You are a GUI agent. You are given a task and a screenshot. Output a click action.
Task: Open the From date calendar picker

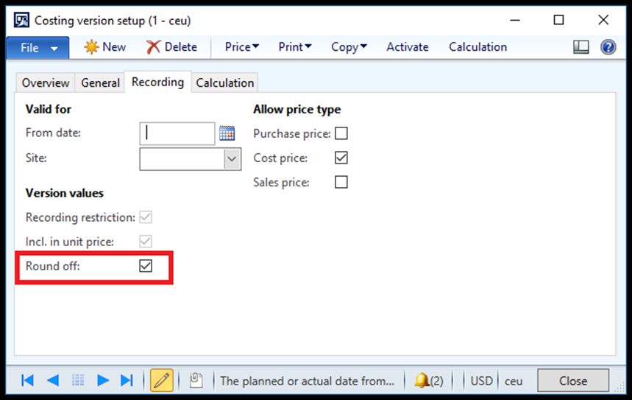227,133
